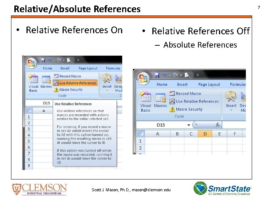Click tooltip title Use Relative References
The width and height of the screenshot is (265, 199).
tap(73, 104)
